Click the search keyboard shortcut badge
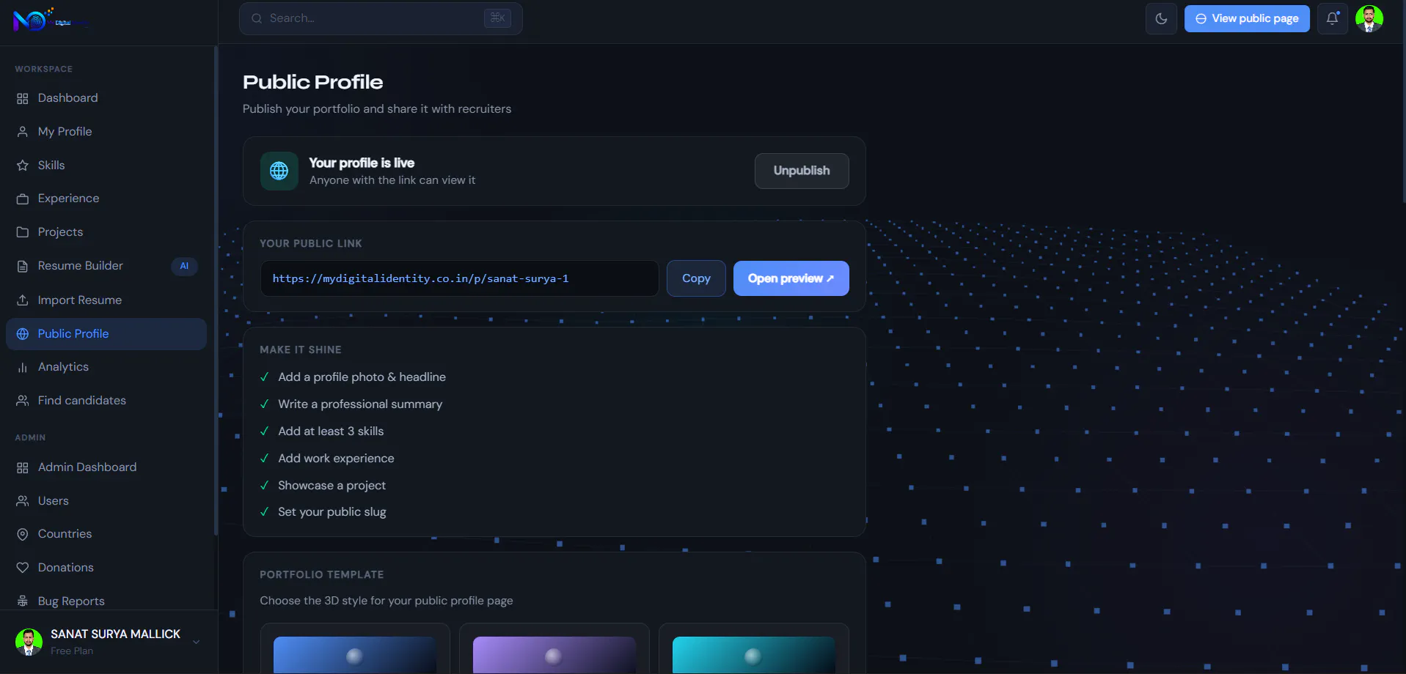The width and height of the screenshot is (1406, 674). (x=497, y=18)
